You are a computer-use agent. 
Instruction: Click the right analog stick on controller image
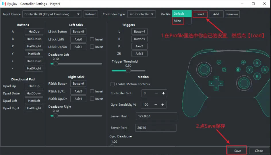click(x=244, y=83)
